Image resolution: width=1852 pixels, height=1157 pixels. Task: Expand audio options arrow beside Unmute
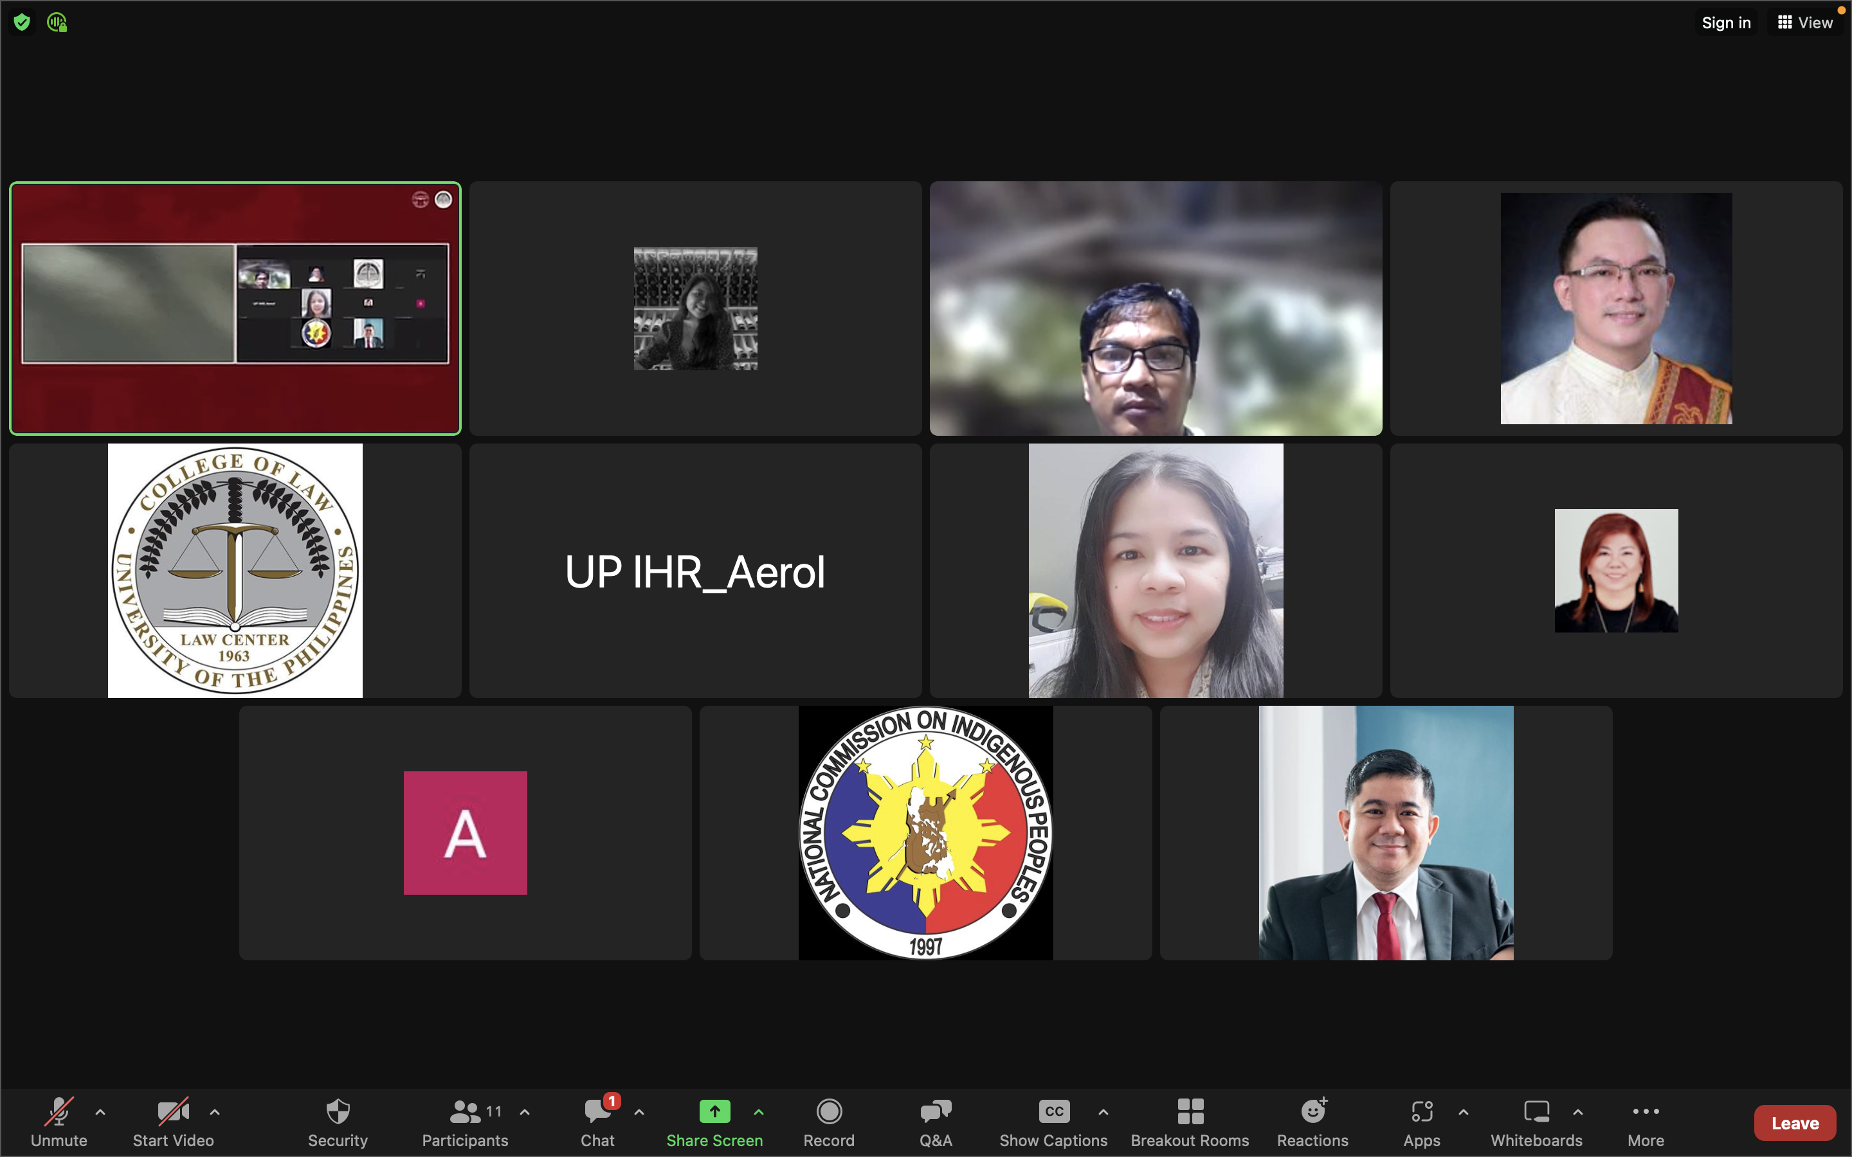pyautogui.click(x=100, y=1112)
